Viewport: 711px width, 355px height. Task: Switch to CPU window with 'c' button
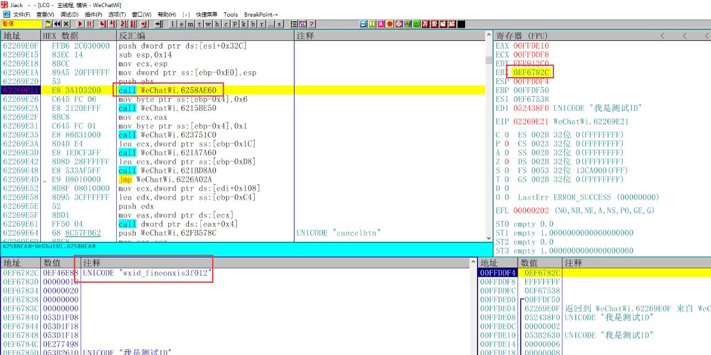(x=226, y=24)
